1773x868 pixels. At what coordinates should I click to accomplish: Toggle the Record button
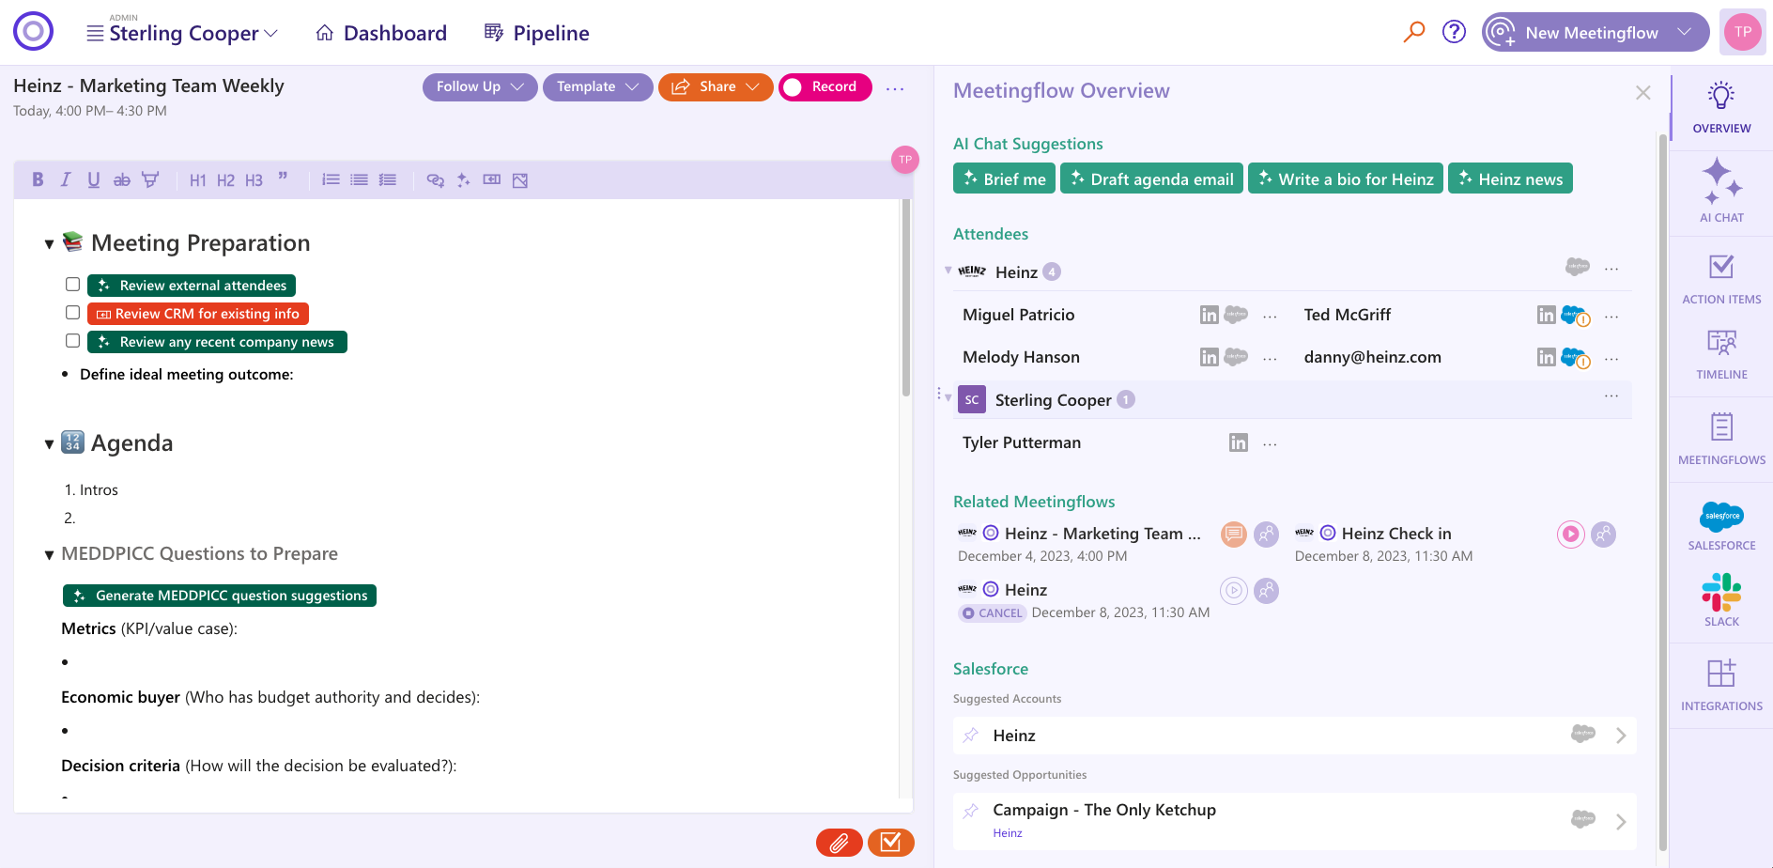pyautogui.click(x=825, y=86)
